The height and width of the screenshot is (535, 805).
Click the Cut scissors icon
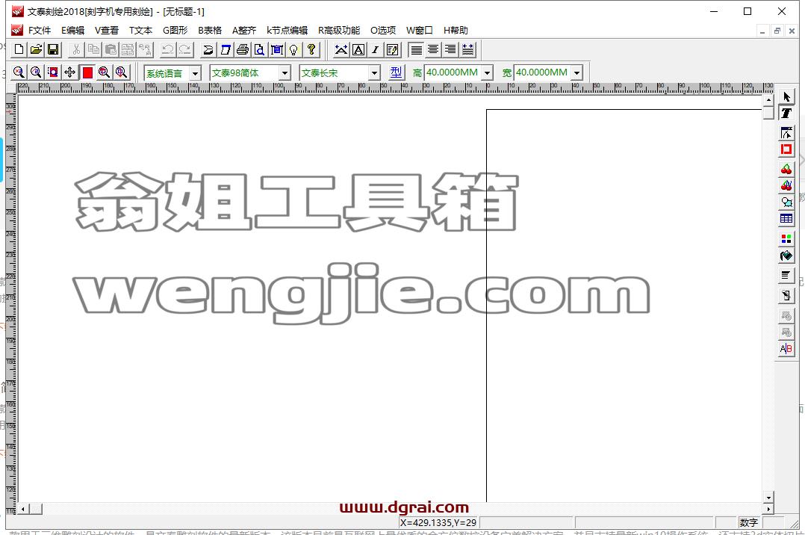[76, 50]
